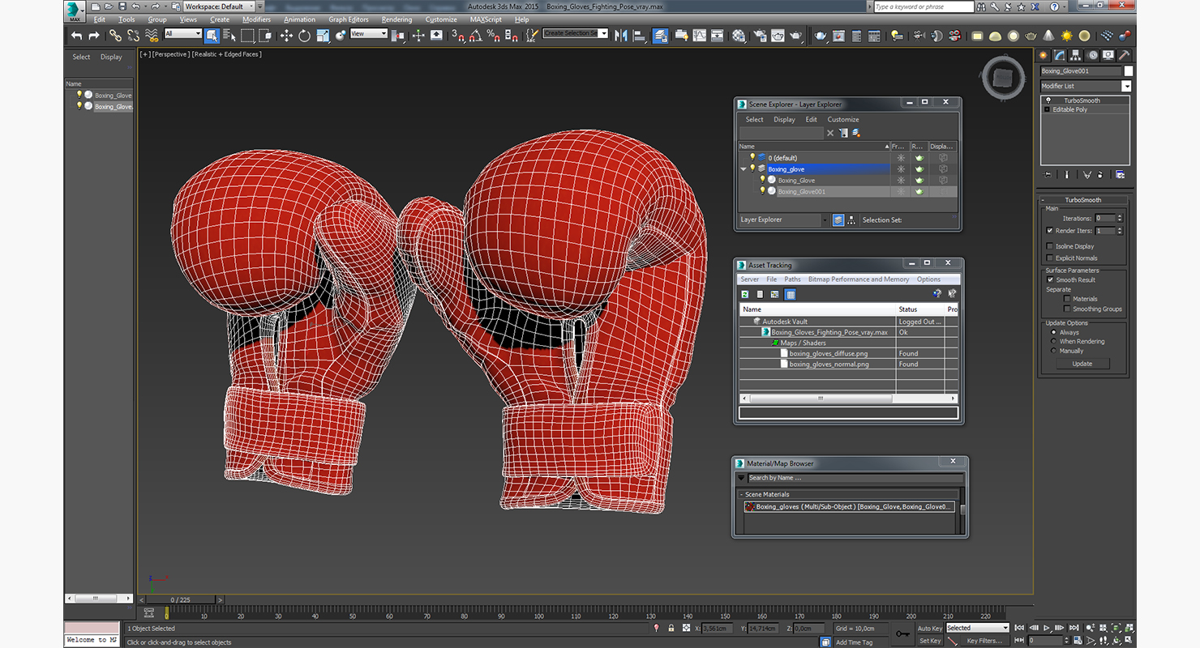Toggle the Angle Snap icon
The image size is (1200, 648).
(x=476, y=36)
